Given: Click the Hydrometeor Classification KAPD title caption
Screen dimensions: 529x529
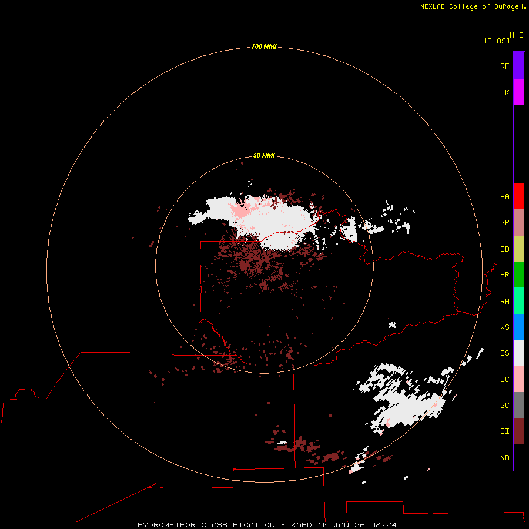Looking at the screenshot, I should pos(267,525).
